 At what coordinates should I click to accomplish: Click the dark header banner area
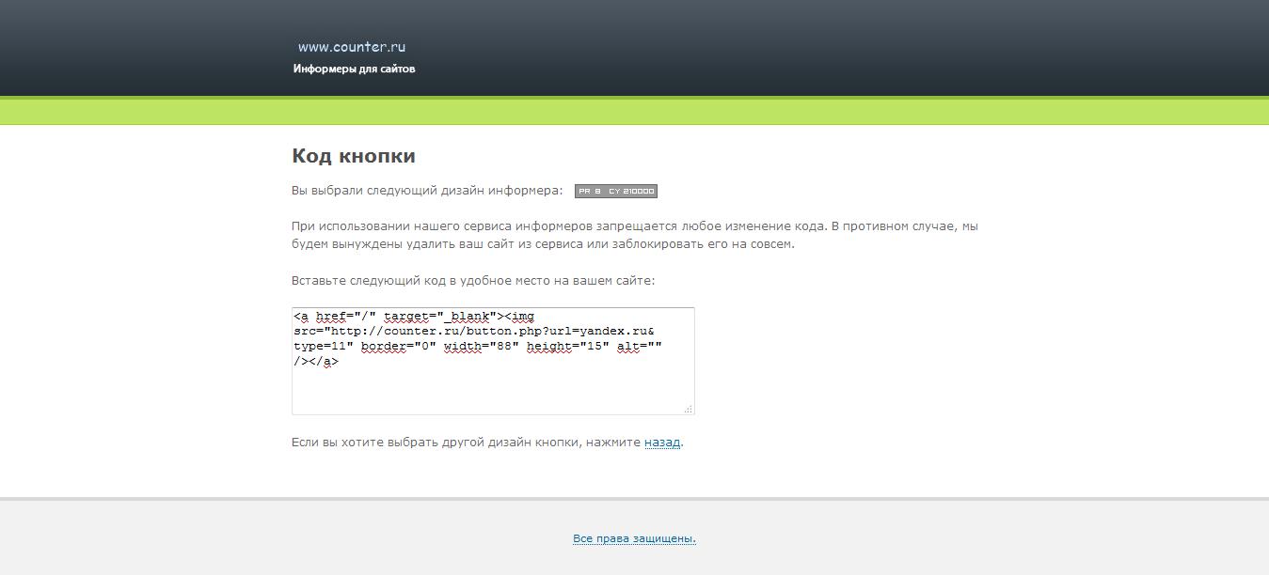(x=634, y=47)
